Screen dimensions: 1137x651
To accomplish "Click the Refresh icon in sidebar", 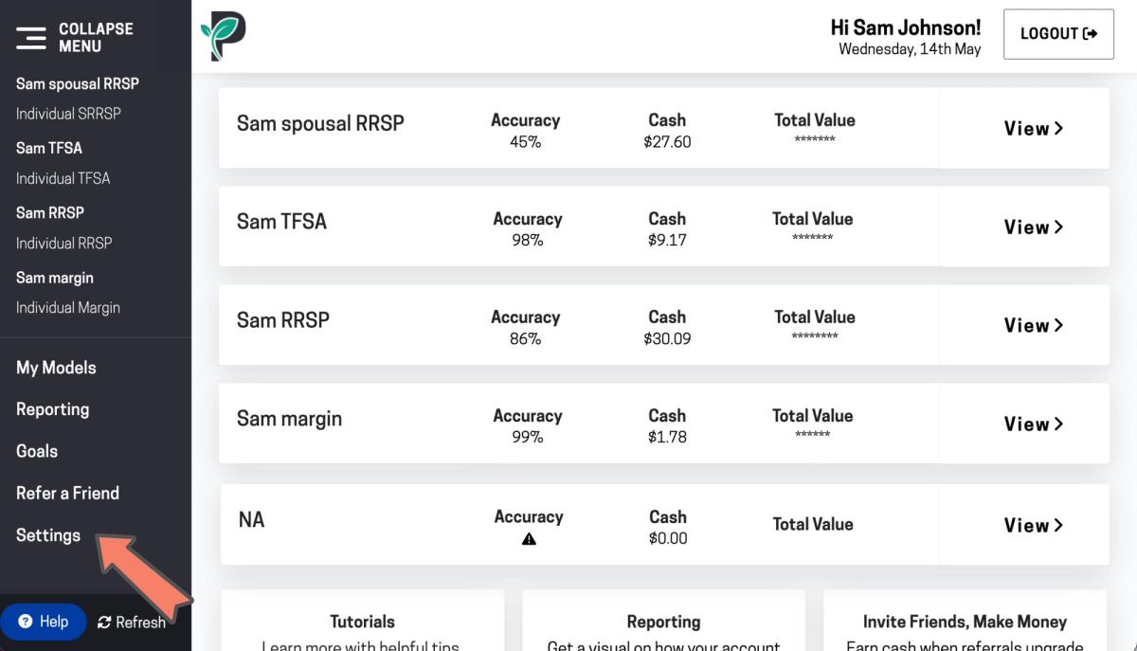I will point(104,623).
